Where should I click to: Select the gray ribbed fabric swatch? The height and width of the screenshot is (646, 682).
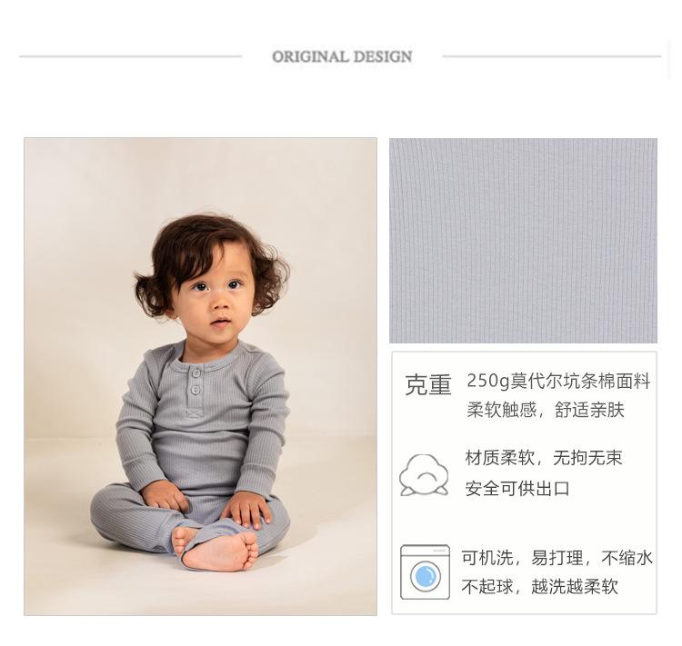(523, 241)
